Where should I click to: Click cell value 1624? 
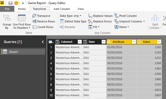pos(149,90)
